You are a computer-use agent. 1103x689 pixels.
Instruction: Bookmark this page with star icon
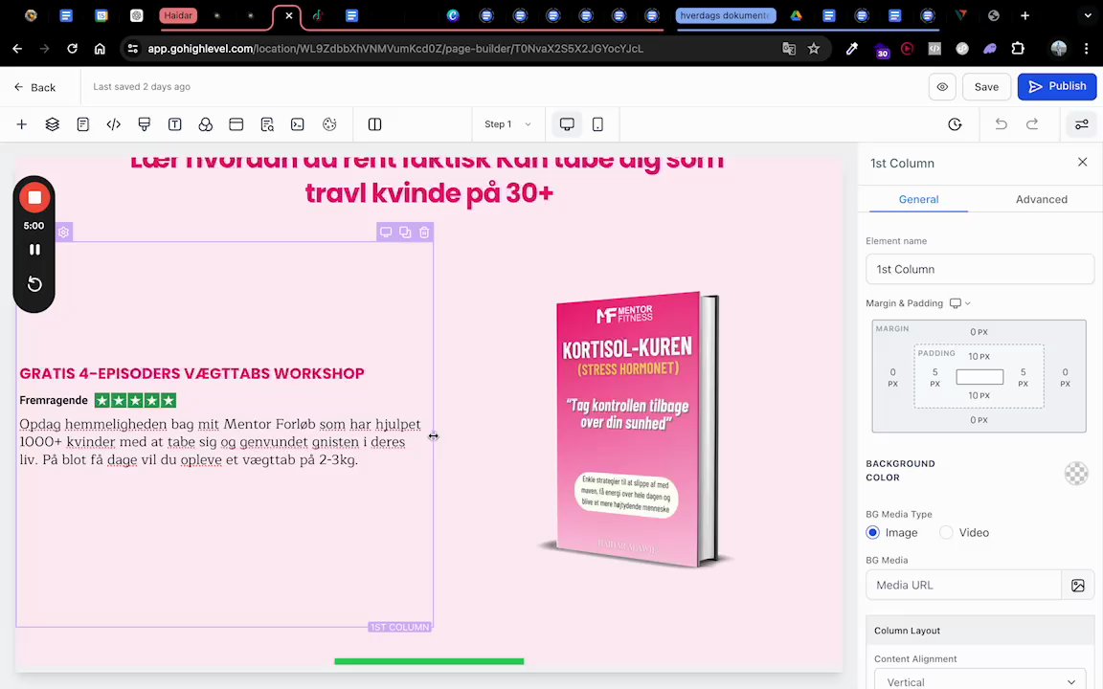(814, 49)
